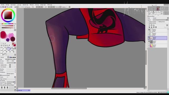This screenshot has width=169, height=95.
Task: Select the Hand pan tool
Action: 7,46
